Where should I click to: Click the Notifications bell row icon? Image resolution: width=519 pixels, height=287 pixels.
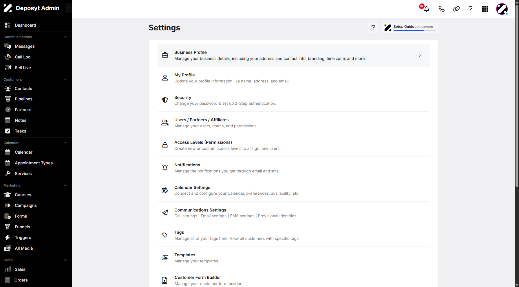pos(165,168)
